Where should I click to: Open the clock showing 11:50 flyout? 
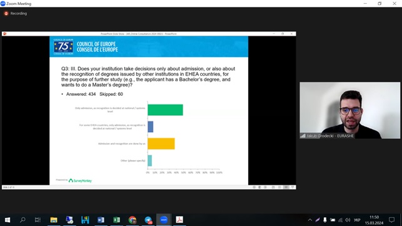coord(374,220)
